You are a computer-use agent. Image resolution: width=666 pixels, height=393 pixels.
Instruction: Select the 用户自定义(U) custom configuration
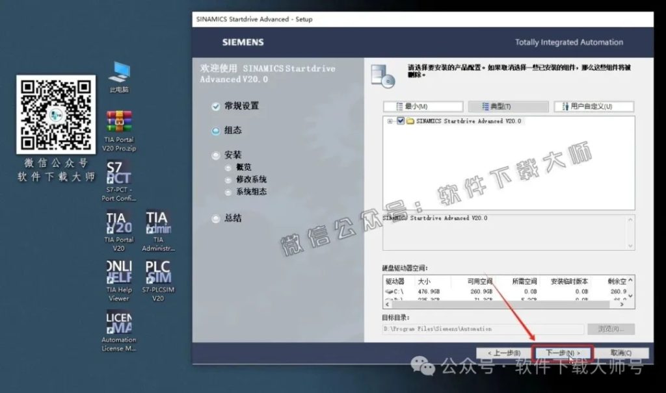pos(593,106)
